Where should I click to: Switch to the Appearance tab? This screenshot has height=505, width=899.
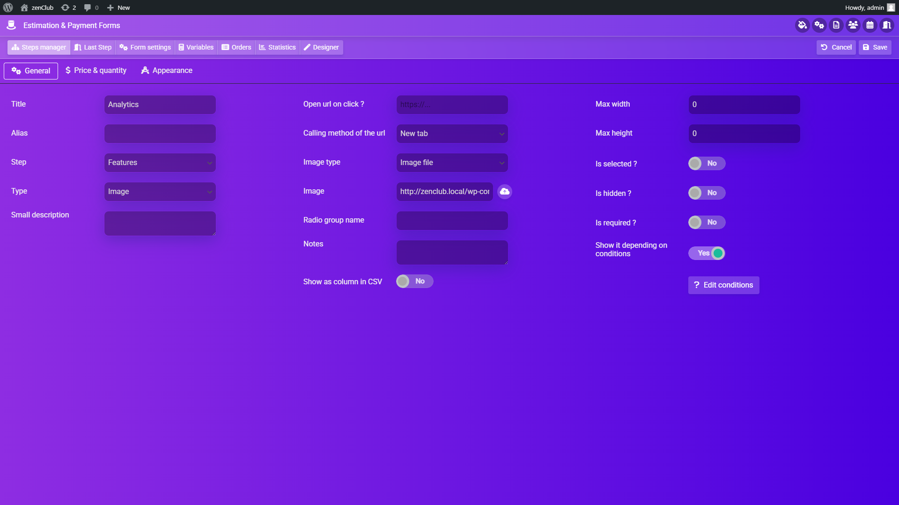(167, 71)
